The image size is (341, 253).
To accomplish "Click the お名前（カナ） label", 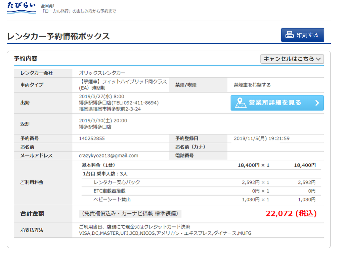I will pyautogui.click(x=190, y=147).
